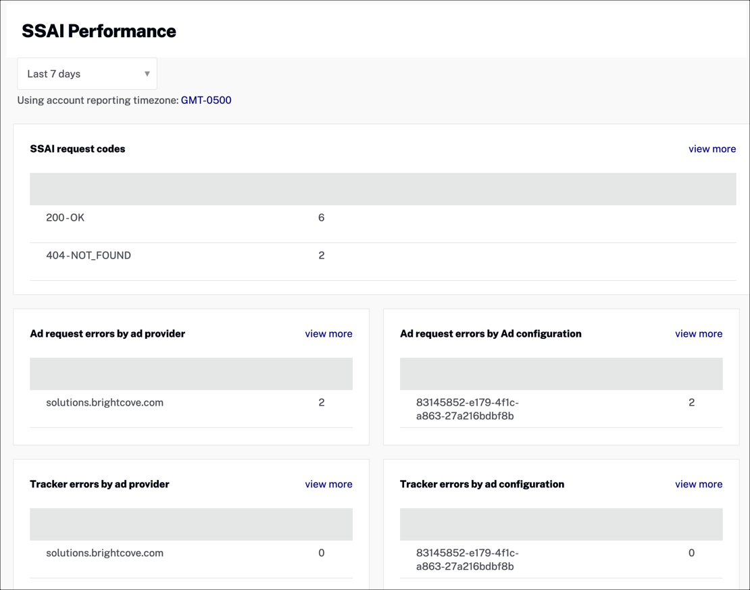Select the tracker error configuration 83145852 row

[x=468, y=559]
